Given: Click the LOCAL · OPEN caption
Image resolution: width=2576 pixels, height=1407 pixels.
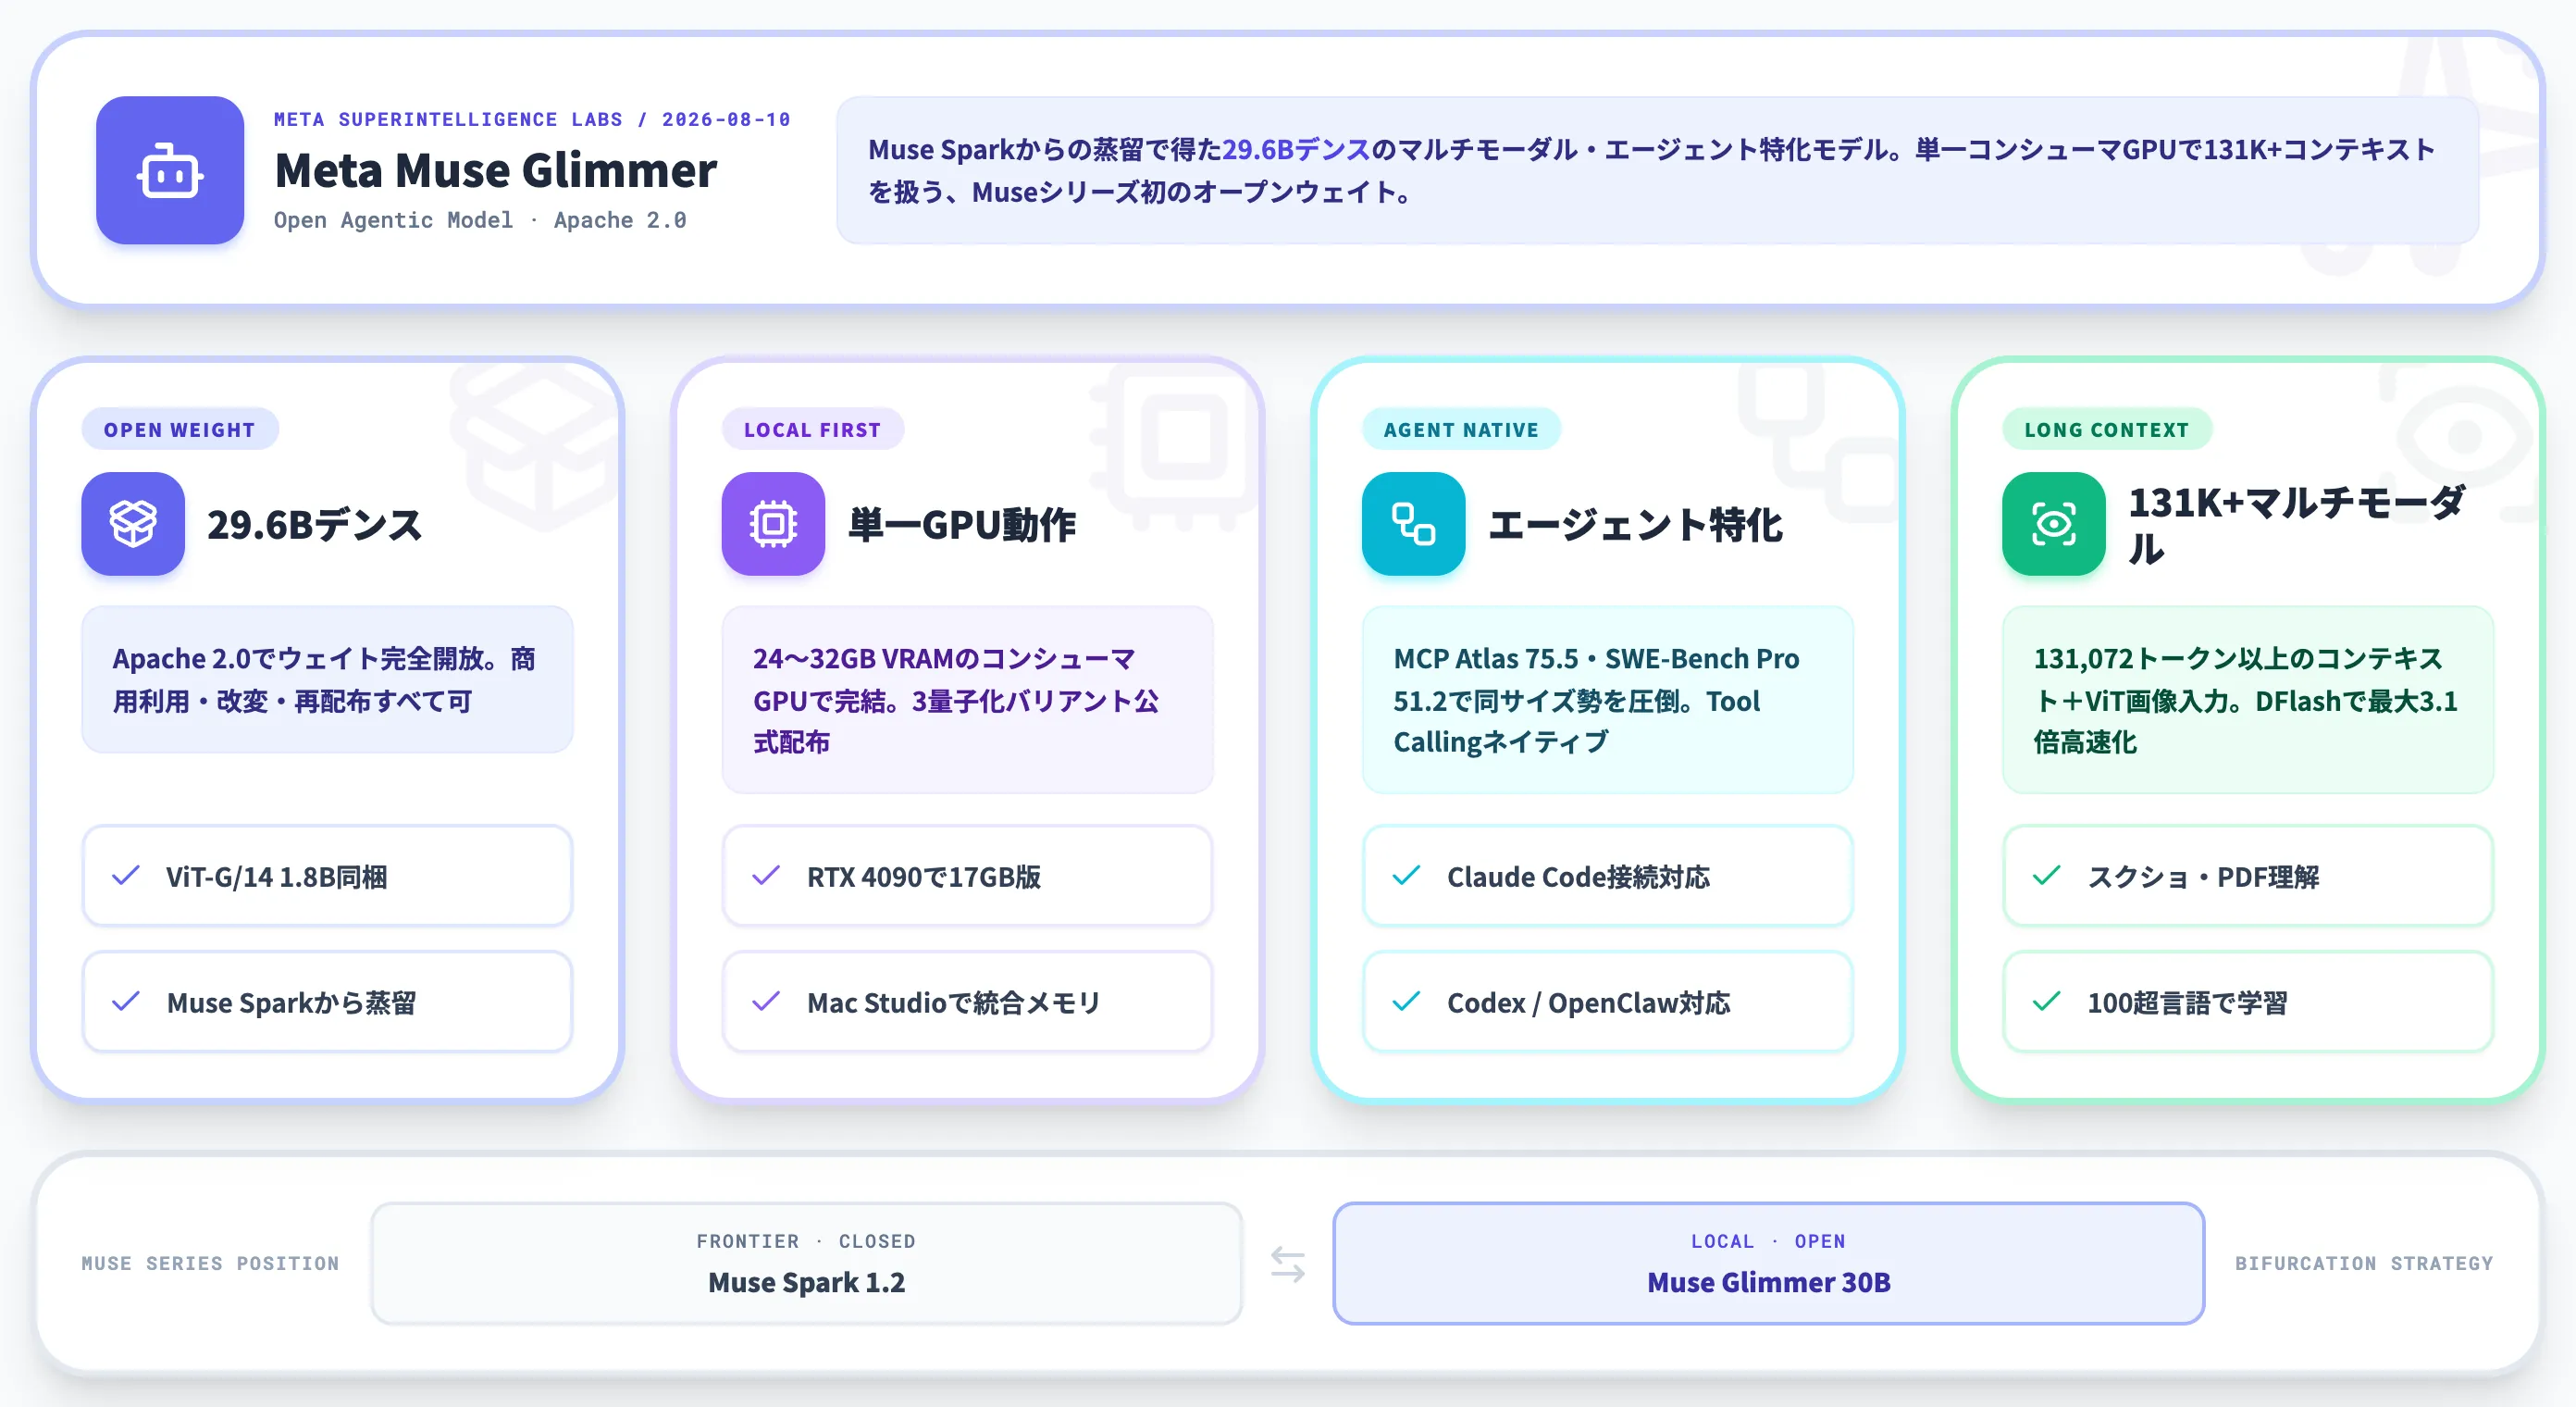Looking at the screenshot, I should [1768, 1241].
